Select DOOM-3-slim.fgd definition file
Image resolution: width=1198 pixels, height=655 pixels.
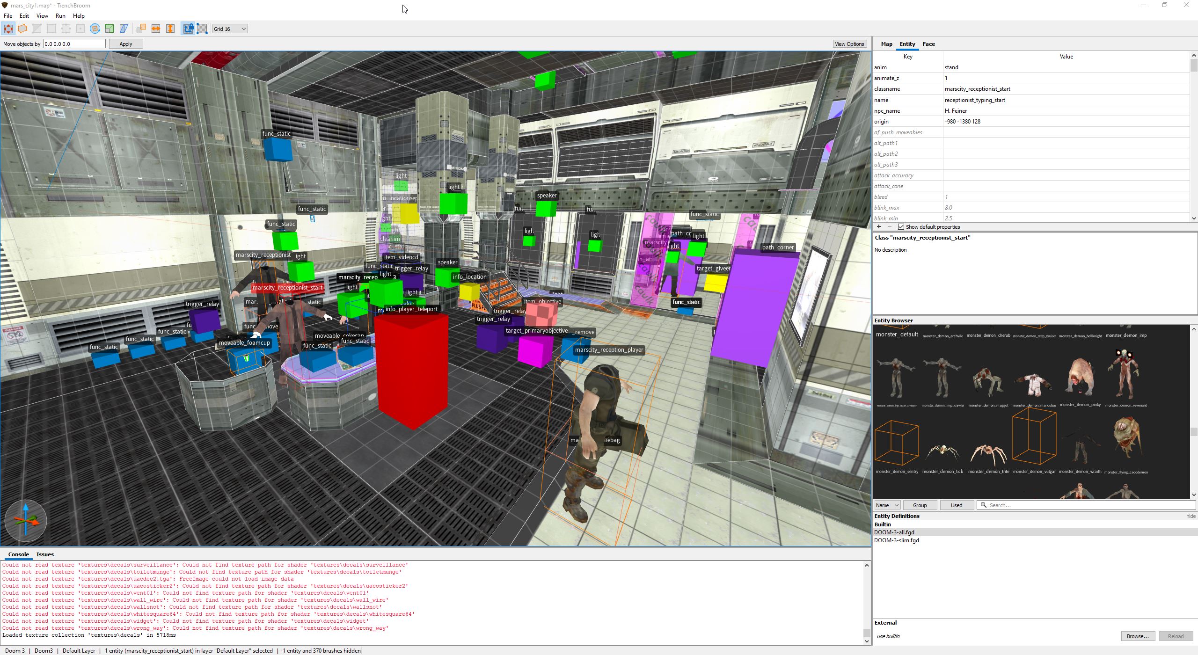(x=896, y=540)
